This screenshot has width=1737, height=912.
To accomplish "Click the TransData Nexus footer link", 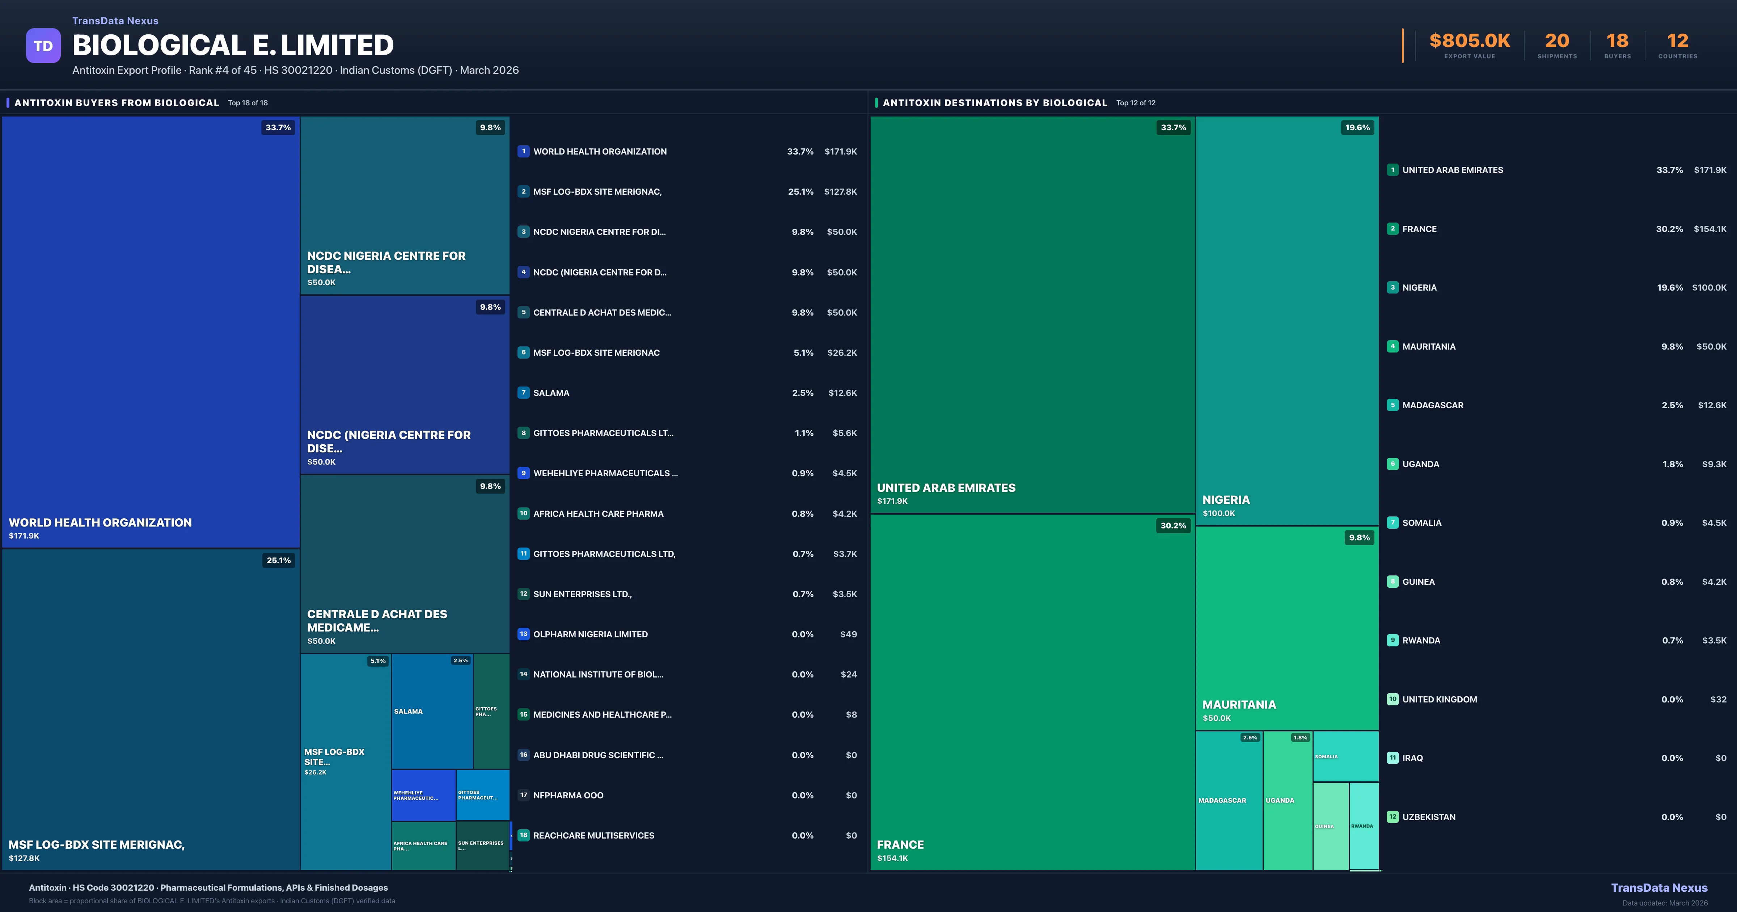I will (1659, 888).
